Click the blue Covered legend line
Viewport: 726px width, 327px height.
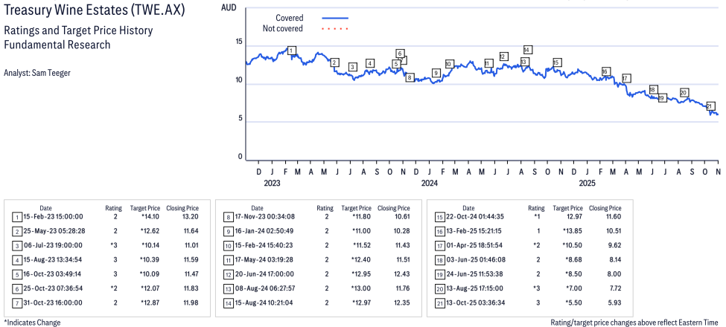pyautogui.click(x=335, y=18)
